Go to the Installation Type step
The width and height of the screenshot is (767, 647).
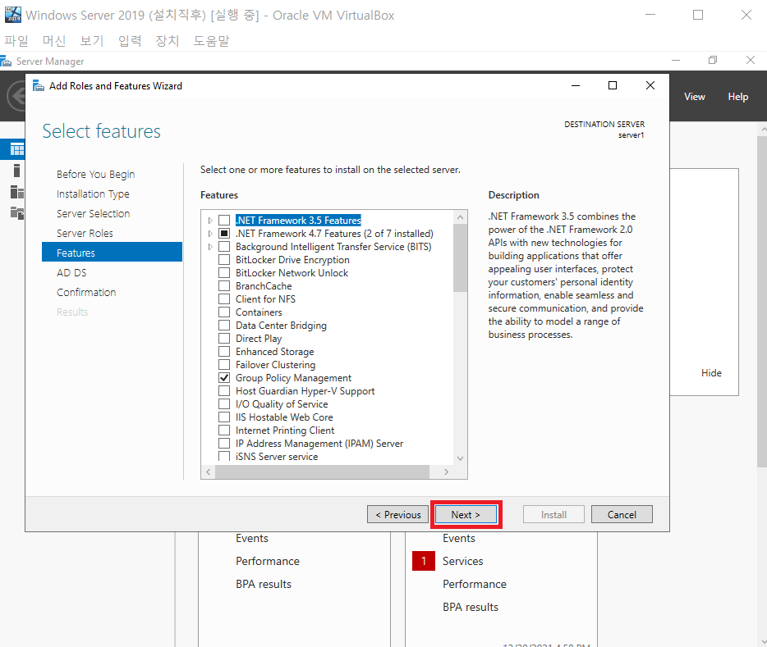tap(93, 194)
